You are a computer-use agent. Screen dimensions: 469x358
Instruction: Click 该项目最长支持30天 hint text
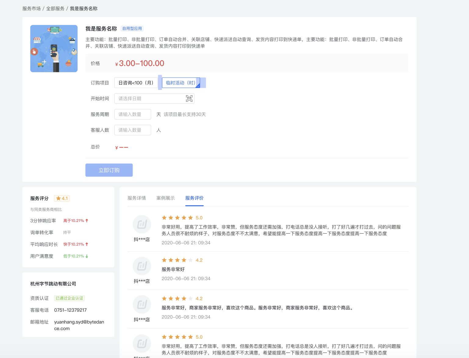pos(185,114)
